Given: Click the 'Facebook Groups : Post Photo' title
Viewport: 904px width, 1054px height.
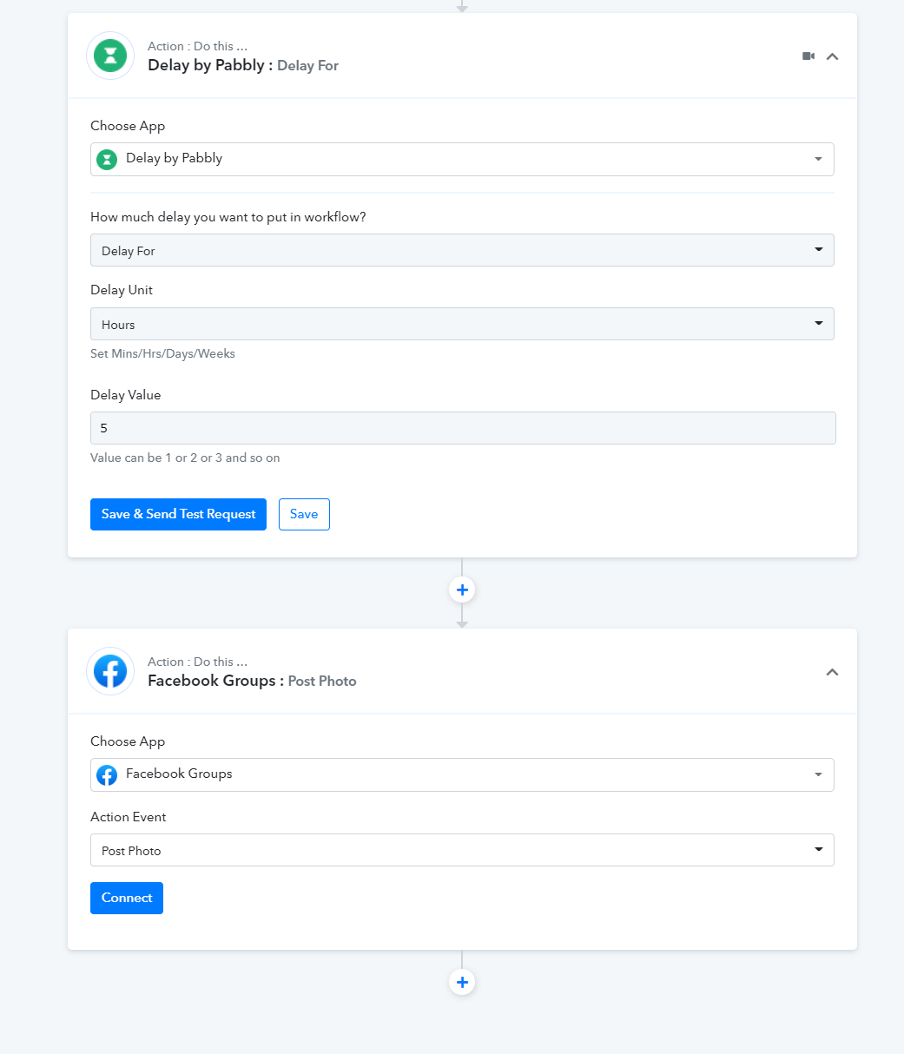Looking at the screenshot, I should tap(252, 681).
